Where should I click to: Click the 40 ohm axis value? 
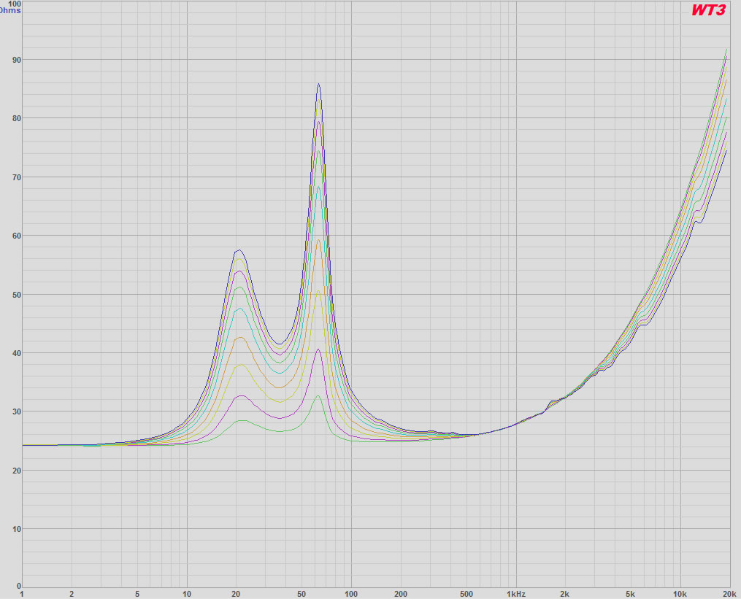[x=17, y=353]
